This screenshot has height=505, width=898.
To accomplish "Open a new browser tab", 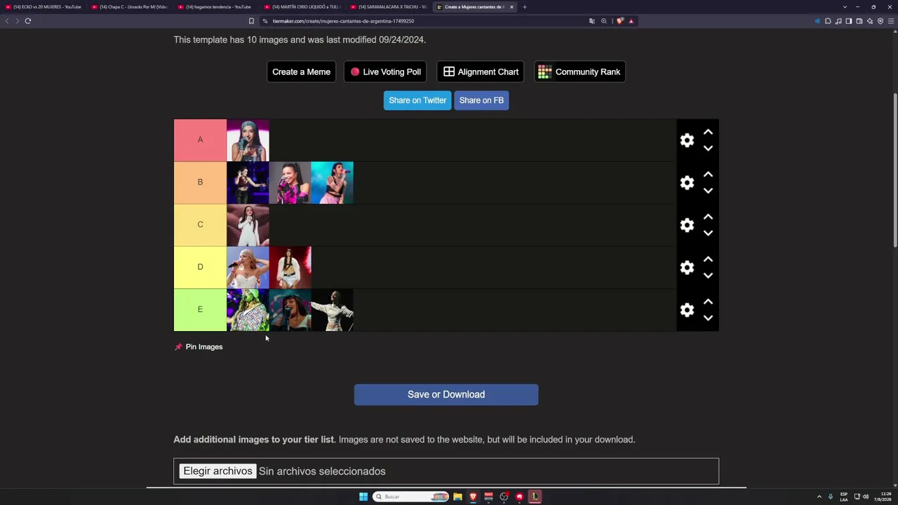I will click(524, 7).
